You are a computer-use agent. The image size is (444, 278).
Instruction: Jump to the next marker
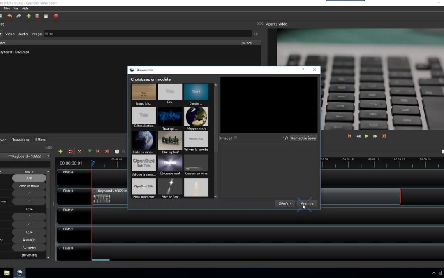[x=106, y=151]
